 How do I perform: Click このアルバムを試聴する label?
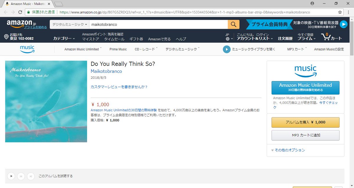coord(56,176)
